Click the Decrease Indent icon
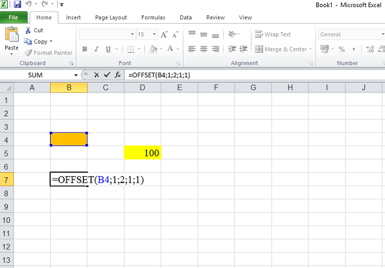The width and height of the screenshot is (385, 268). pyautogui.click(x=232, y=49)
